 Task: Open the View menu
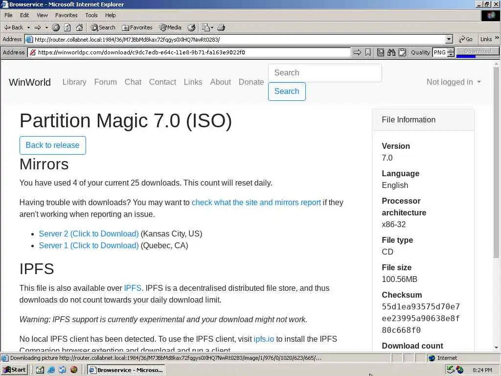point(42,15)
